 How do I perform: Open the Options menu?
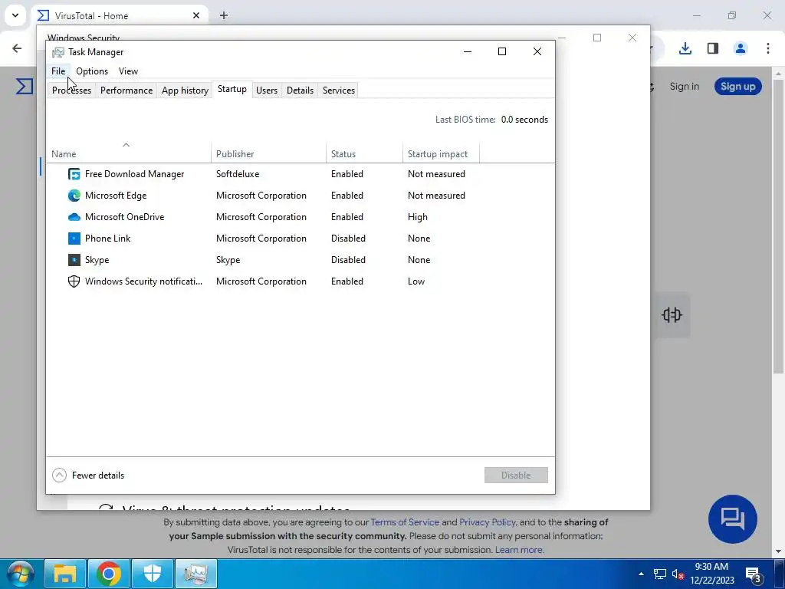(x=92, y=71)
